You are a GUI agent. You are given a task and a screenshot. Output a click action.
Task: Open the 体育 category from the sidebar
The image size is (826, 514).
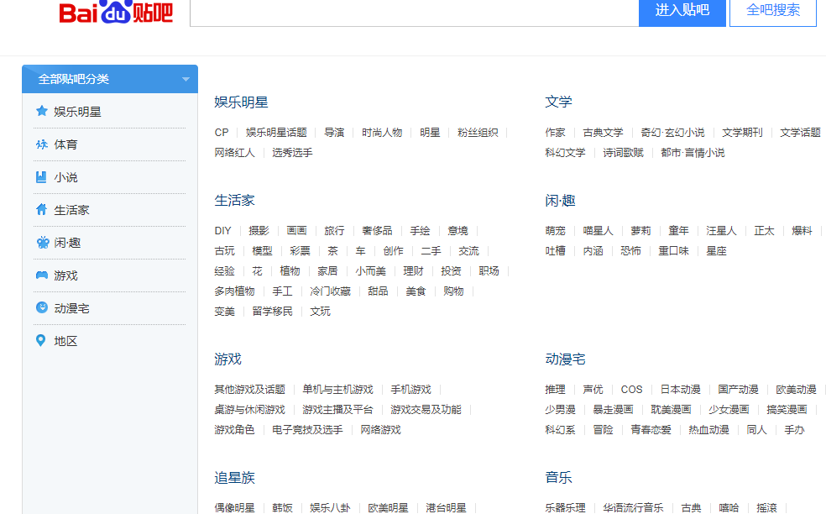(x=65, y=144)
